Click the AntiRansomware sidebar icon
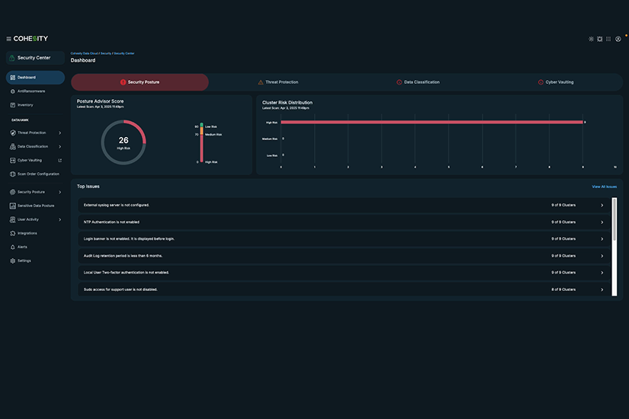Viewport: 629px width, 419px height. pyautogui.click(x=13, y=91)
